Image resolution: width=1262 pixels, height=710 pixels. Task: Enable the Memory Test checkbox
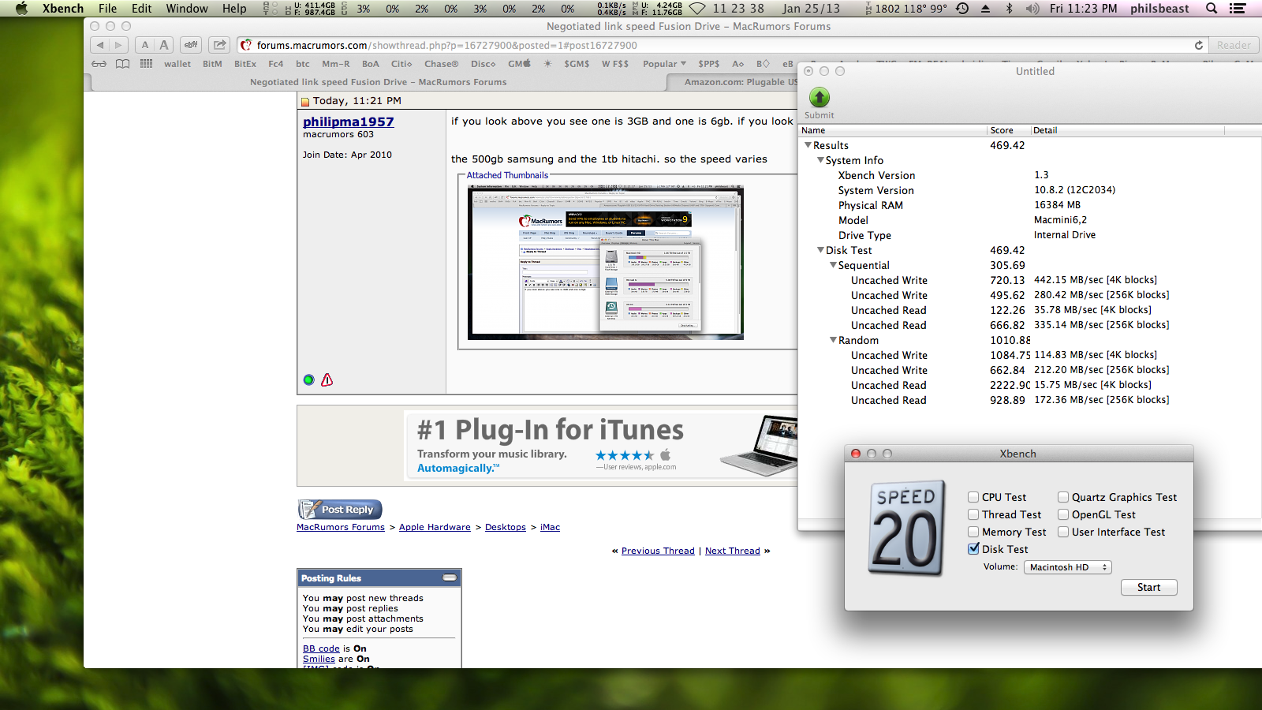[x=973, y=532]
